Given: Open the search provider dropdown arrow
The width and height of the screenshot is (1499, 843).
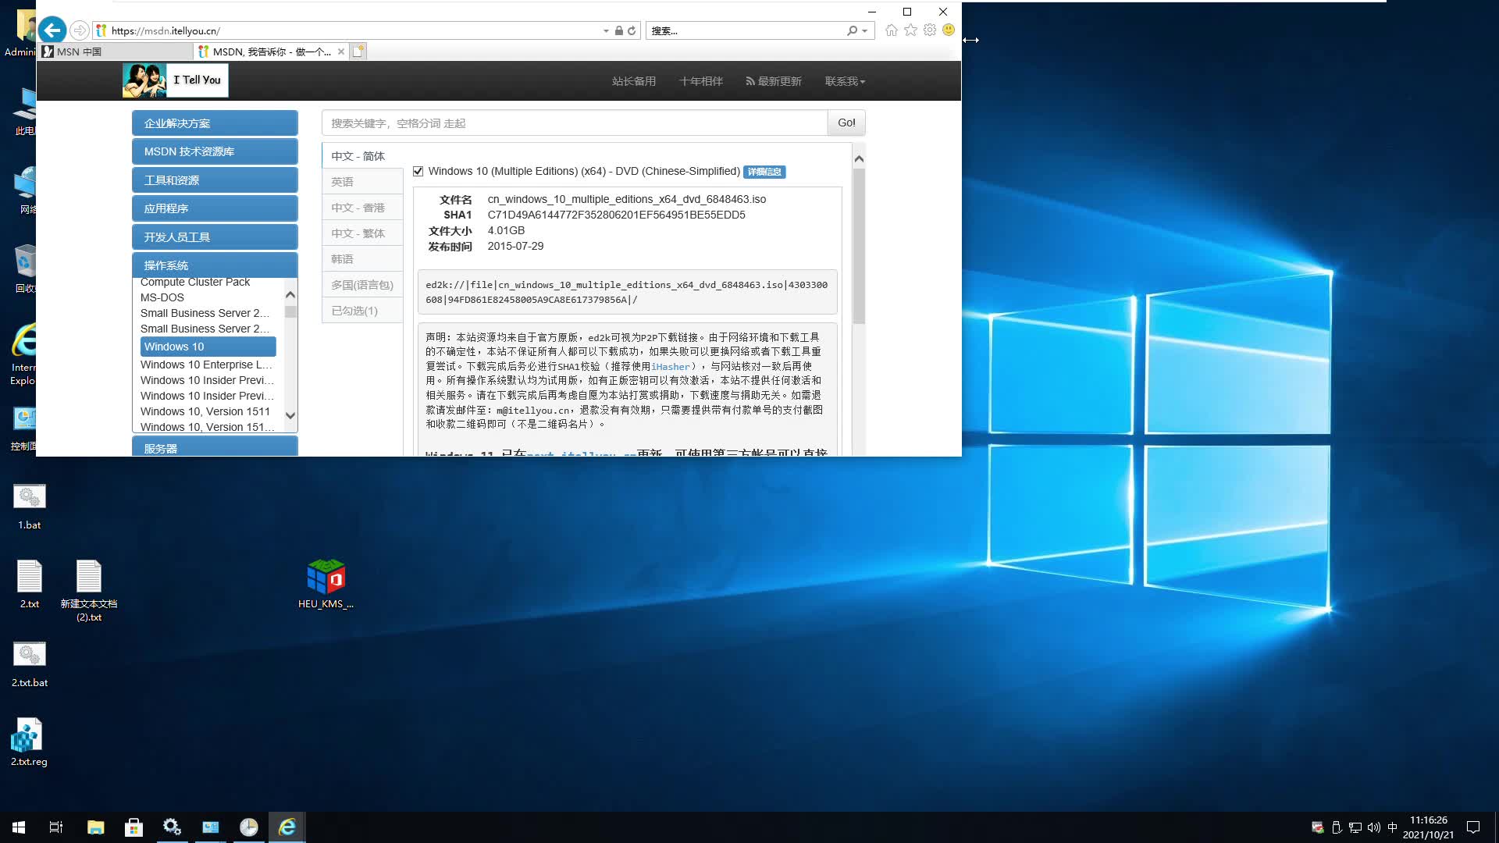Looking at the screenshot, I should pos(864,31).
